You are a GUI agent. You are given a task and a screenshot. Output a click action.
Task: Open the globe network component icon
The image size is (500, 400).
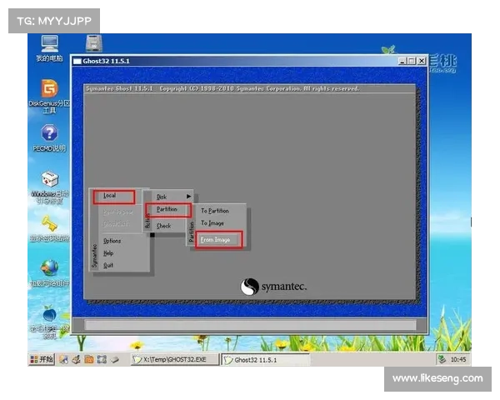(49, 268)
